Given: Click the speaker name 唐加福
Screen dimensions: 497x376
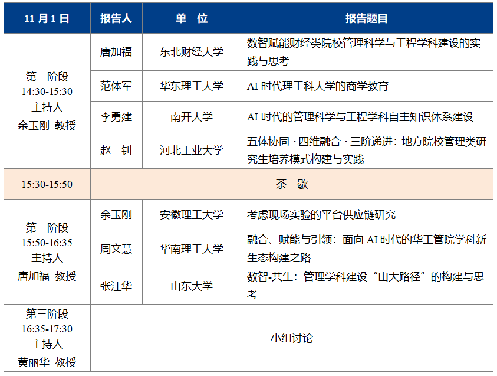Looking at the screenshot, I should pos(116,52).
